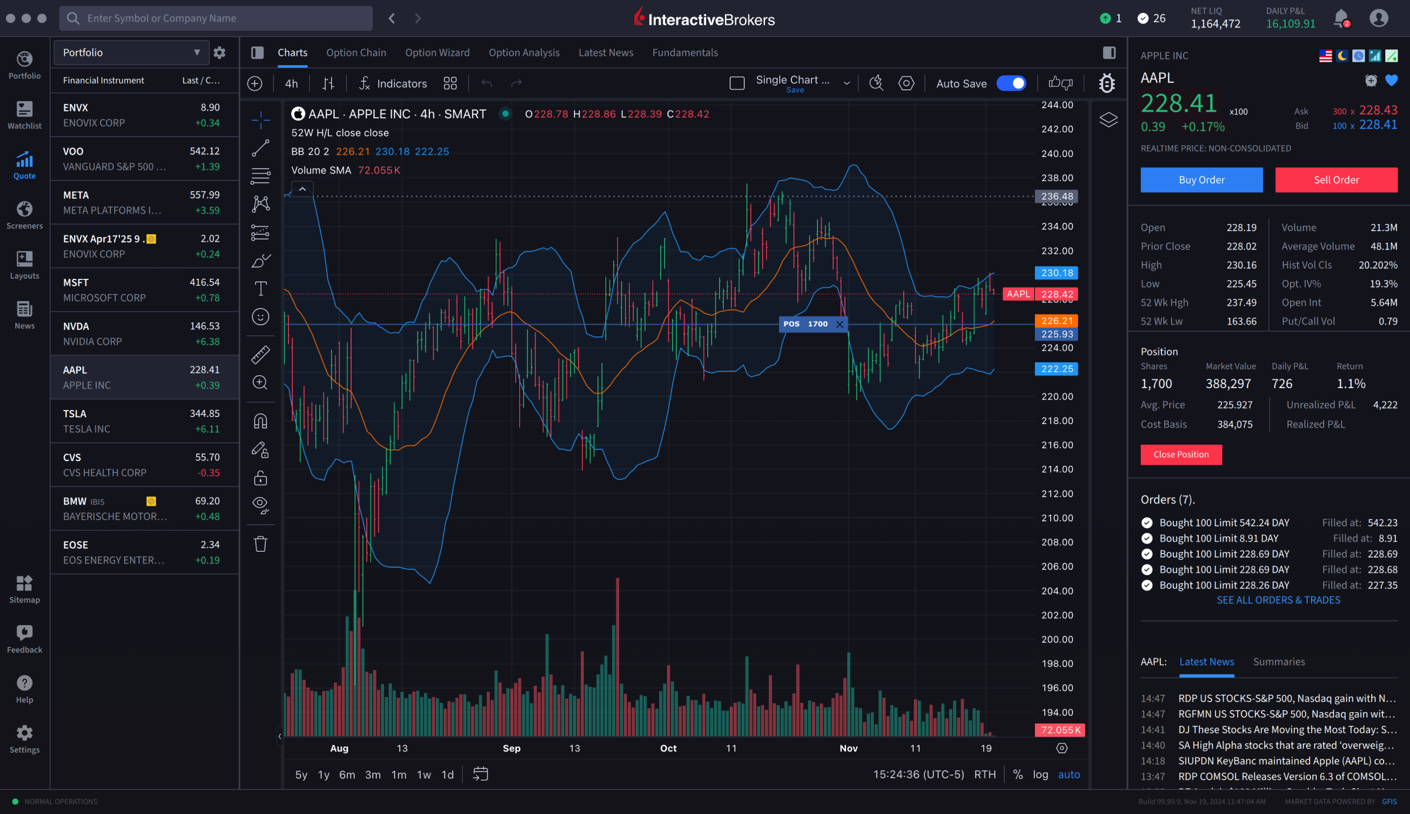Screen dimensions: 1410x814
Task: Select the trend line drawing tool
Action: [x=260, y=148]
